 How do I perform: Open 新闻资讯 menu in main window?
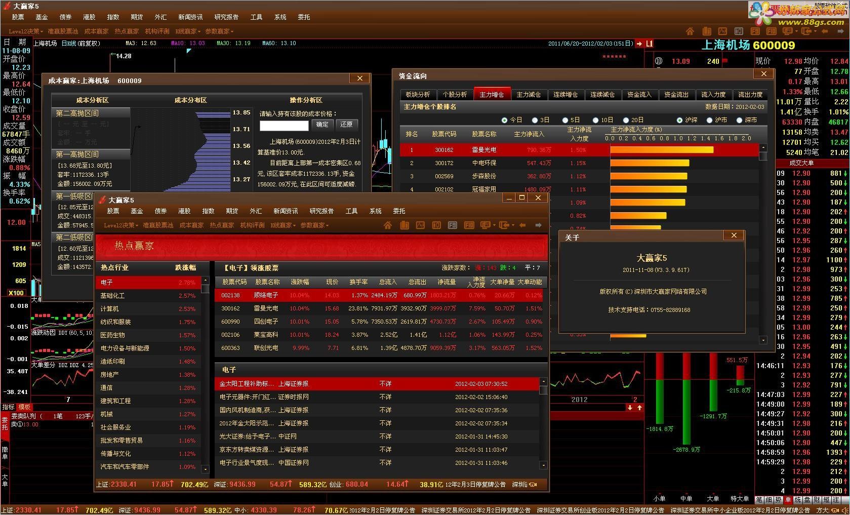[x=190, y=17]
